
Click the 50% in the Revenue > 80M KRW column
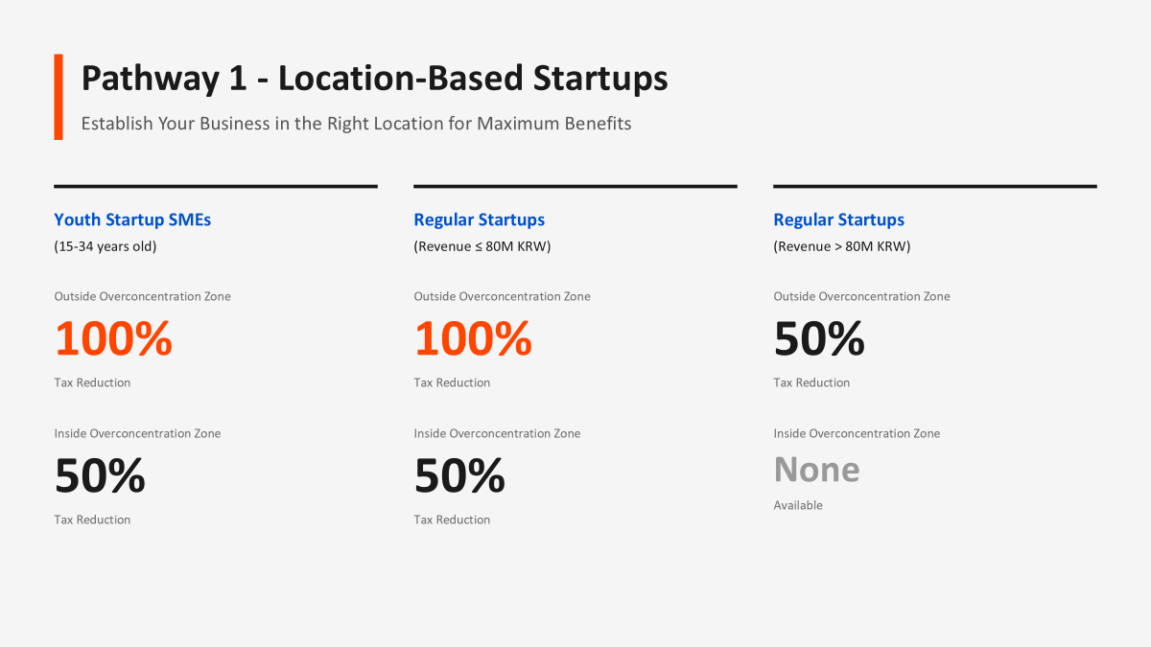pyautogui.click(x=819, y=338)
